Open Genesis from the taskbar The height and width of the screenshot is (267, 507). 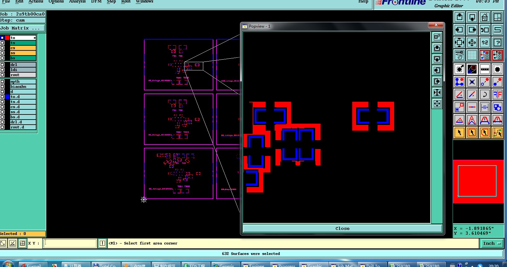pos(225,265)
